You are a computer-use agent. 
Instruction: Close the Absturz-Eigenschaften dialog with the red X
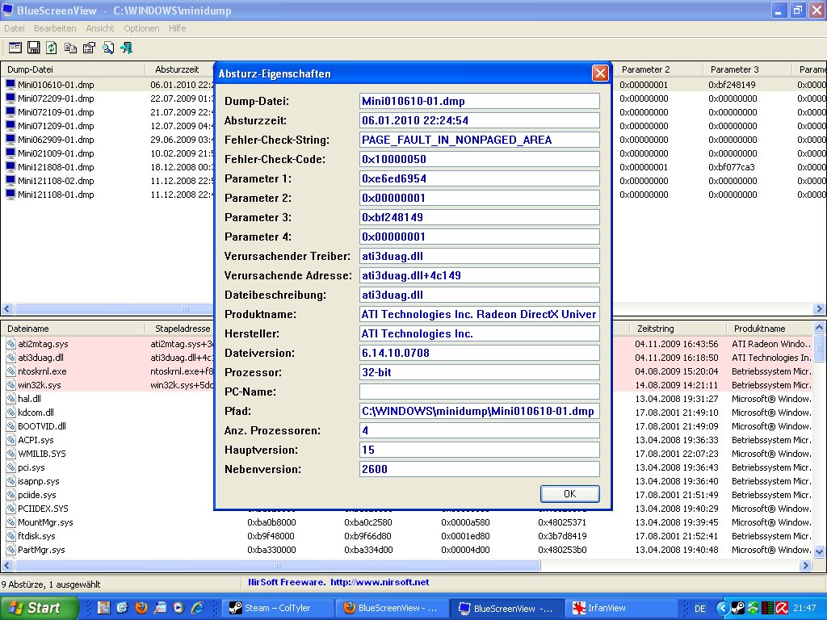click(600, 73)
